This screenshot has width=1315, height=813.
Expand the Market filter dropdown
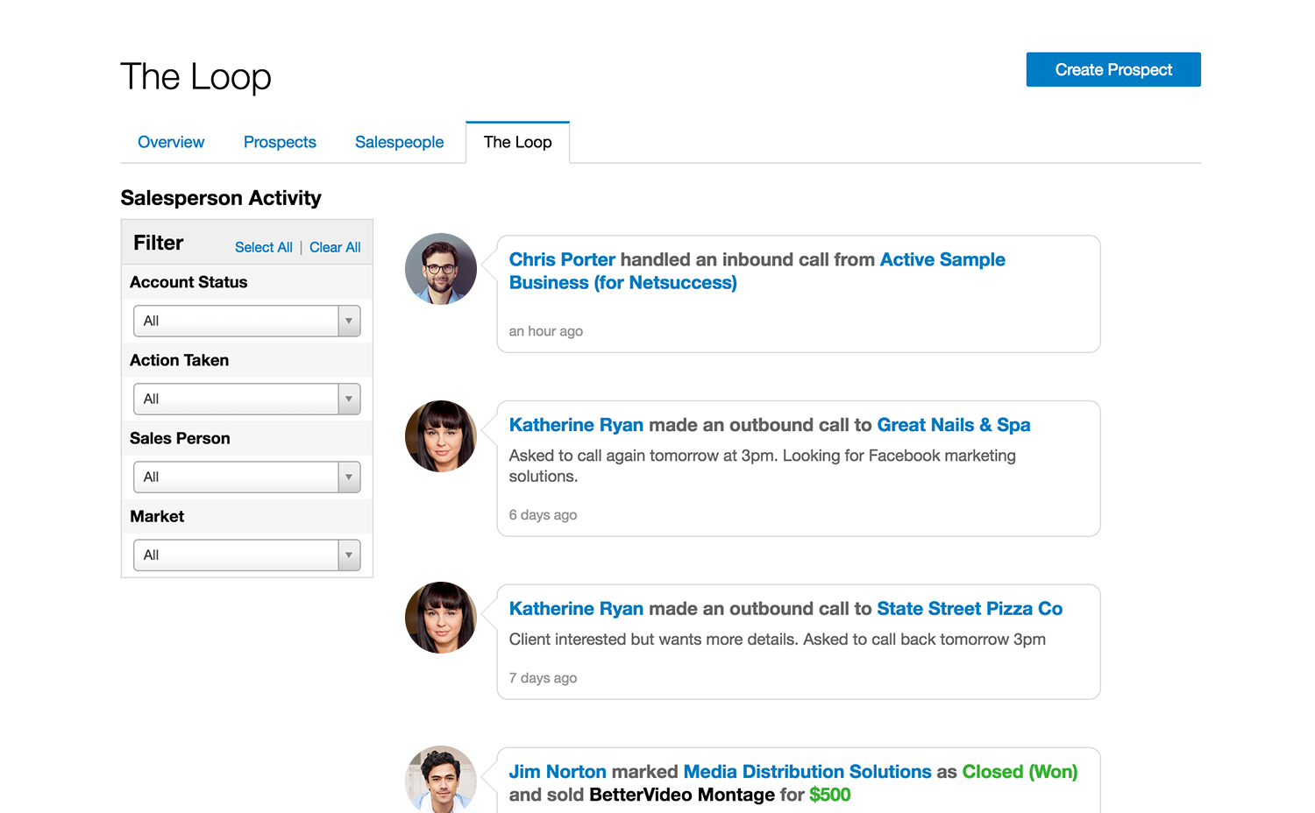[x=246, y=555]
